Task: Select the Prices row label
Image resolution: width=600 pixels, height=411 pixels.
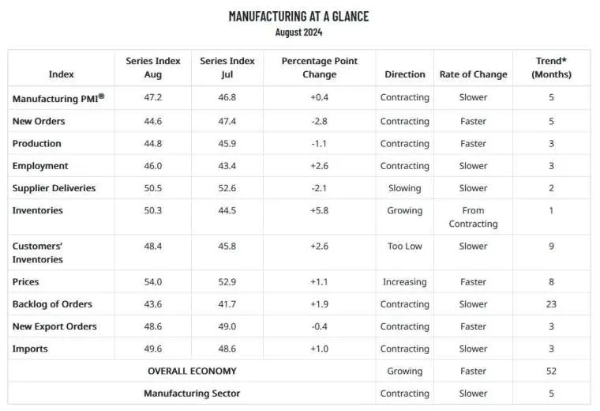Action: click(25, 281)
